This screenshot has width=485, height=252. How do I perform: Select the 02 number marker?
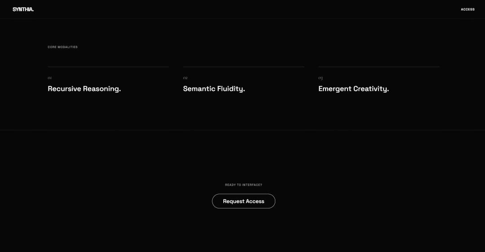(185, 78)
